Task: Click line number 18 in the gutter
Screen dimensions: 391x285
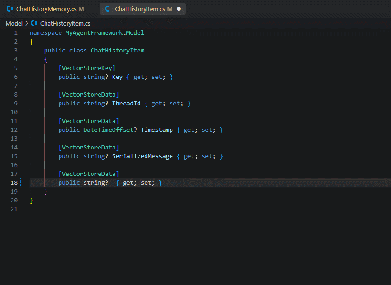Action: pyautogui.click(x=14, y=183)
